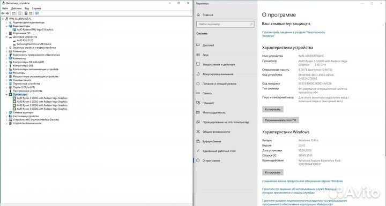Select Переносные устройства in device tree
Viewport: 386px width, 206px height.
[26, 83]
